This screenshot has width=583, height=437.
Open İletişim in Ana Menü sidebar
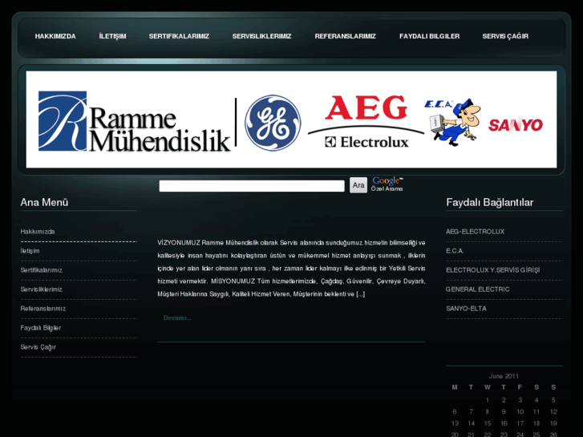click(30, 251)
